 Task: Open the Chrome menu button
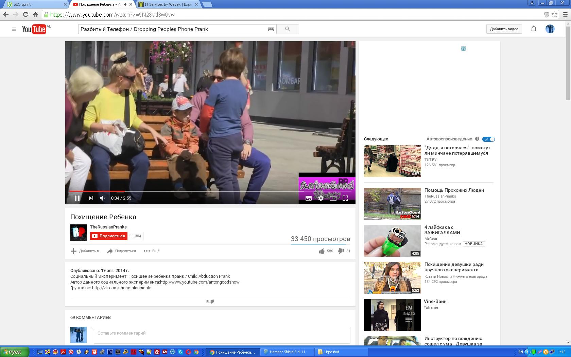pyautogui.click(x=565, y=15)
